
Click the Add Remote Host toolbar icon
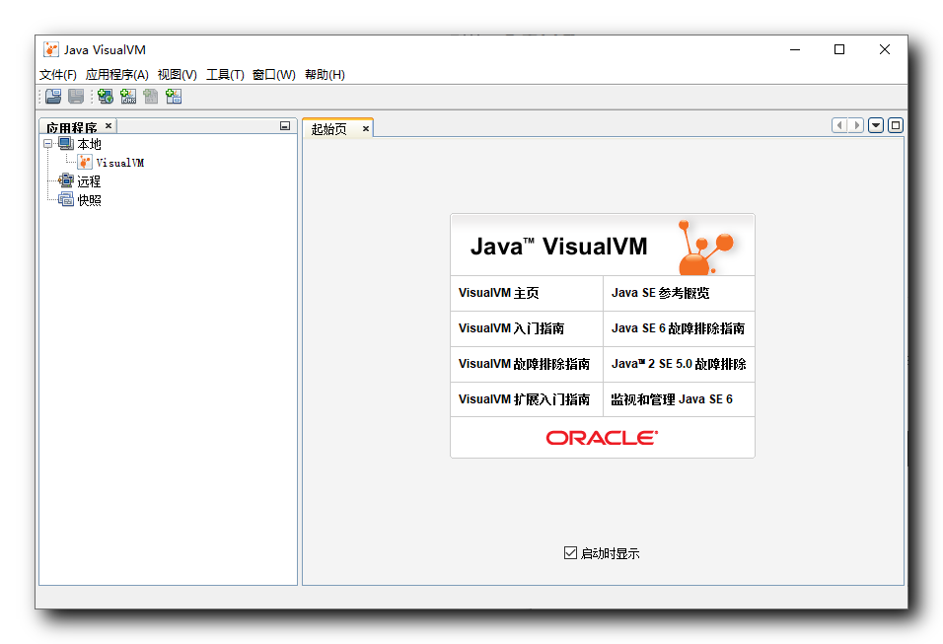106,97
